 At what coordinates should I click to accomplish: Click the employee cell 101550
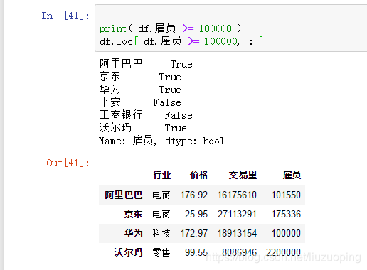tap(286, 195)
